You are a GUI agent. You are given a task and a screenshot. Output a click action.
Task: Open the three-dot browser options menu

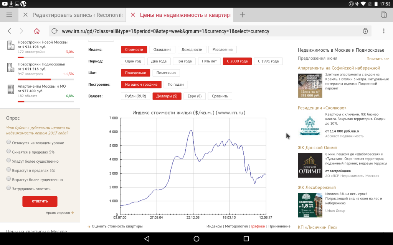[x=384, y=31]
